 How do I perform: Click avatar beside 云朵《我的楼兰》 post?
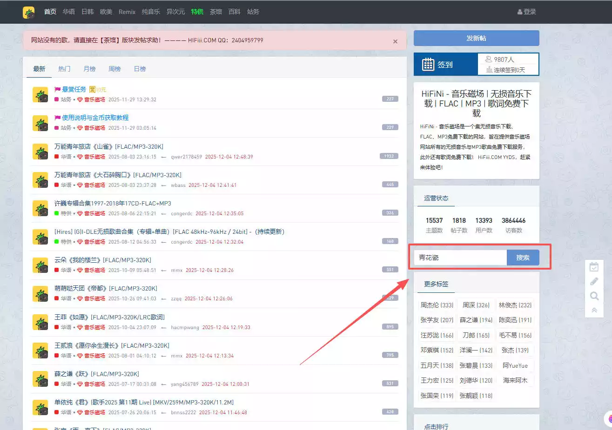40,265
